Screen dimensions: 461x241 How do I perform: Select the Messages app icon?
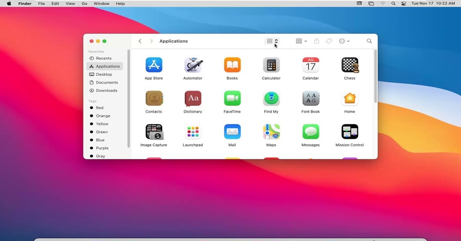click(x=310, y=132)
